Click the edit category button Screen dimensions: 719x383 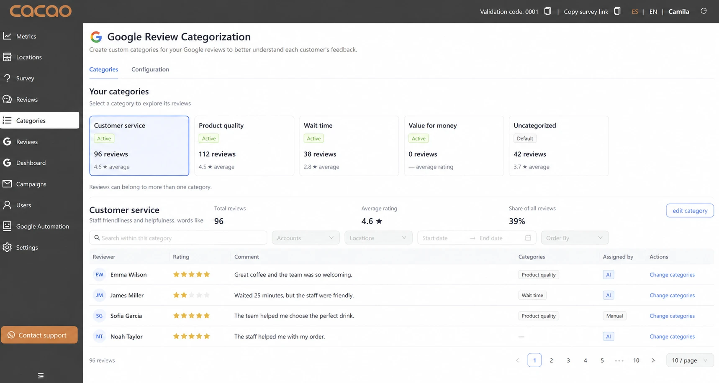click(x=690, y=211)
